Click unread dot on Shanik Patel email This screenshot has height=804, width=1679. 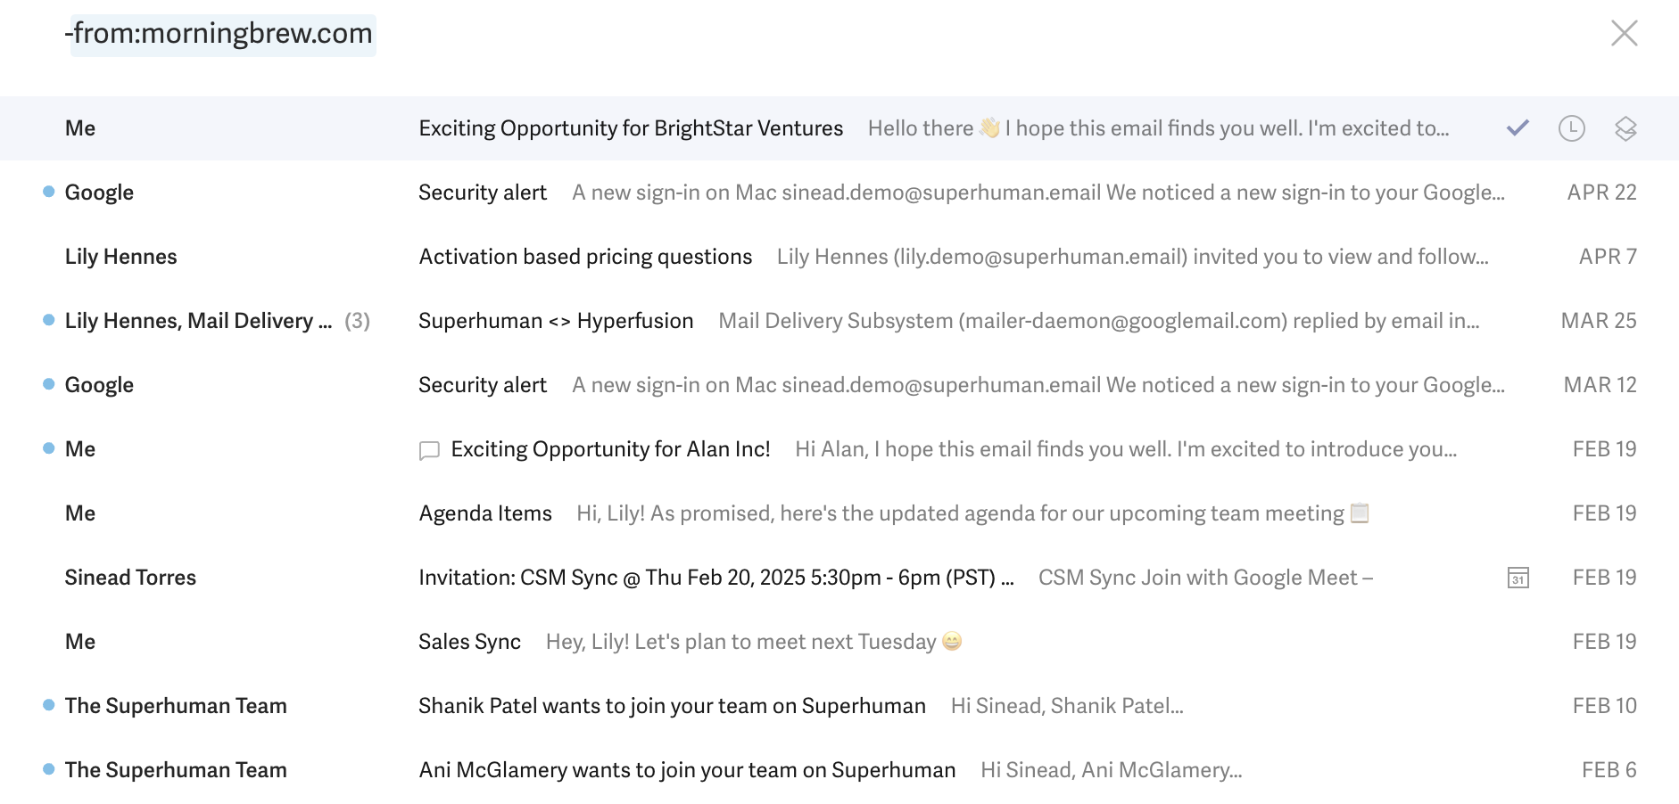[x=49, y=705]
